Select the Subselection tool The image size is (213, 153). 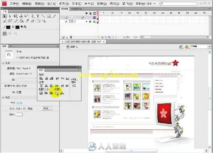click(10, 16)
